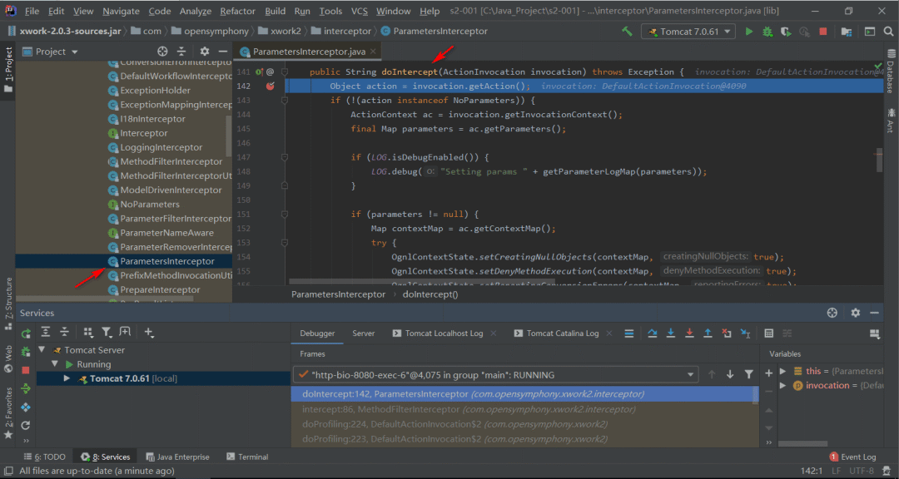This screenshot has width=899, height=479.
Task: Open Tomcat 7.0.61 run configuration dropdown
Action: 688,32
